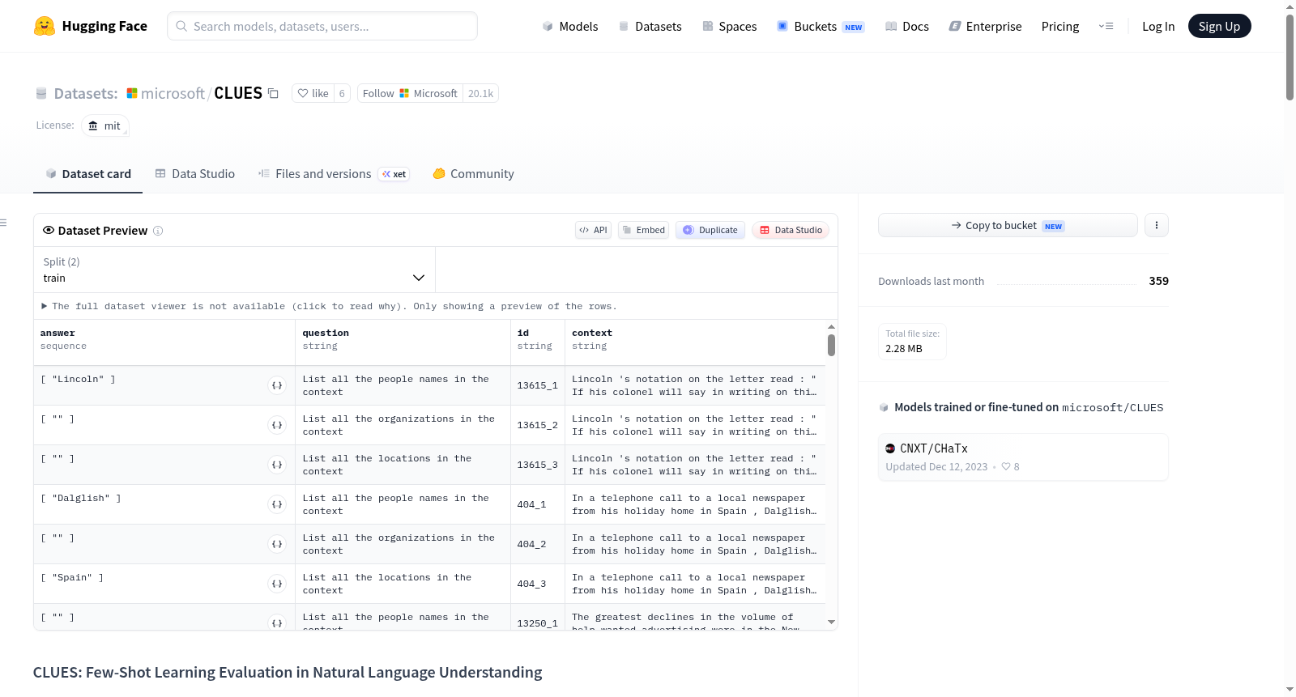Expand JSON icon for the Lincoln answer row
This screenshot has height=697, width=1296.
(x=277, y=385)
